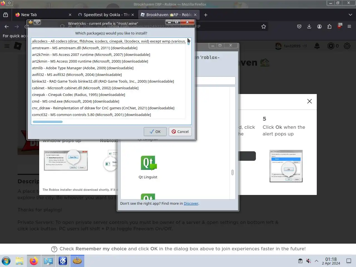Open Firefox account icon
The image size is (356, 267).
tap(319, 26)
